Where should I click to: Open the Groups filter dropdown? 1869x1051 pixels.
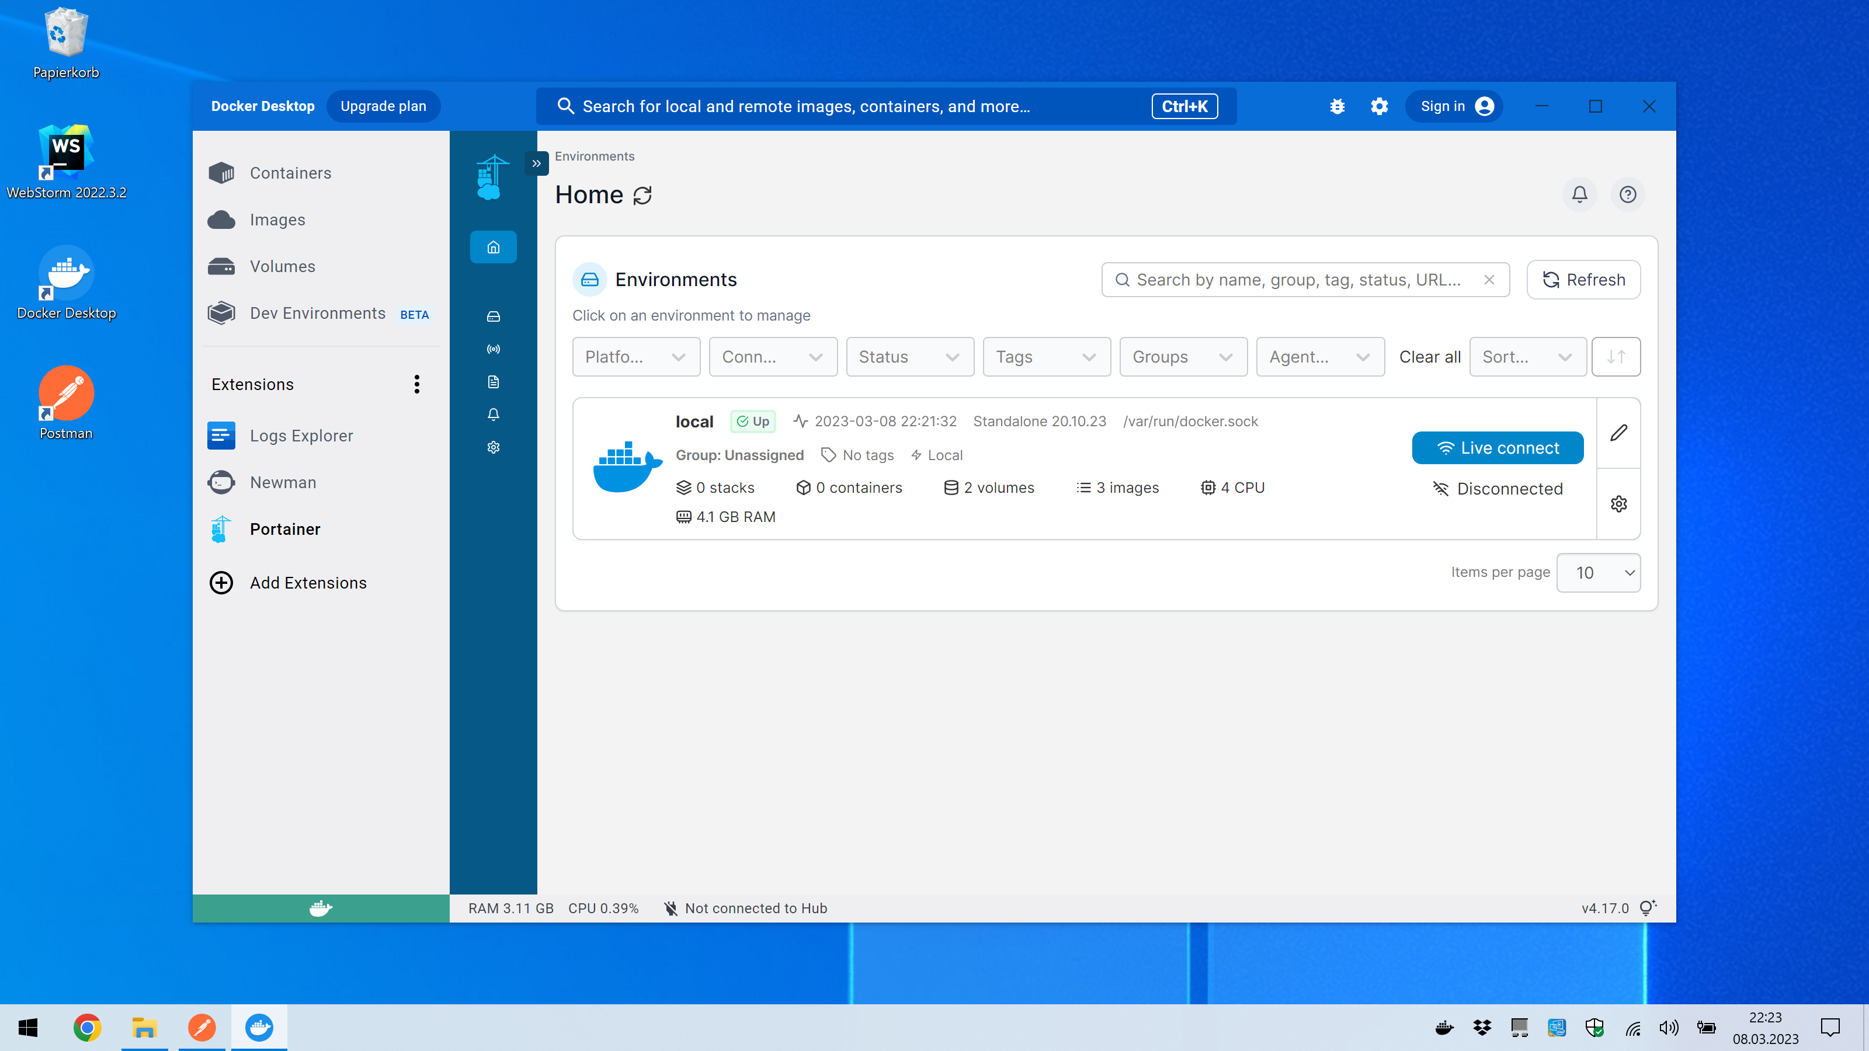1183,357
